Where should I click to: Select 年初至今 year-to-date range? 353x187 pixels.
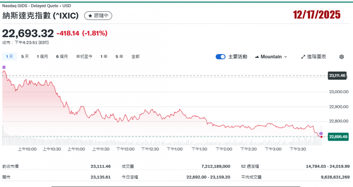click(84, 57)
